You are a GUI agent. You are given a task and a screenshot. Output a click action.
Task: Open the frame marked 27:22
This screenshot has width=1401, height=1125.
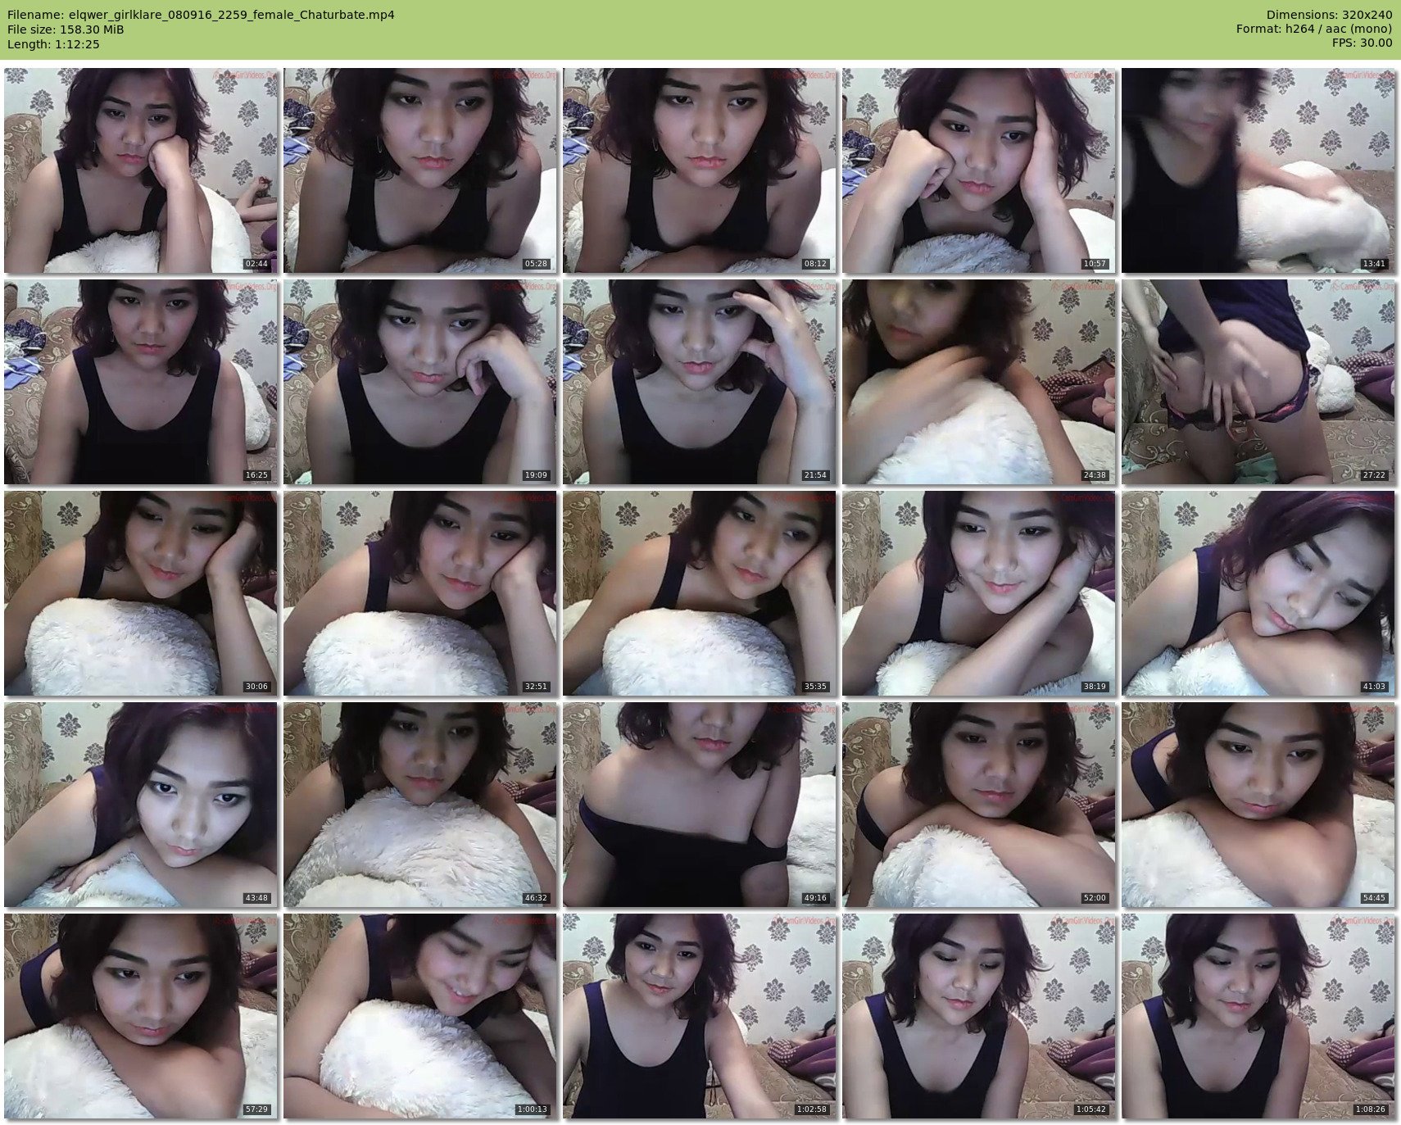[1258, 382]
